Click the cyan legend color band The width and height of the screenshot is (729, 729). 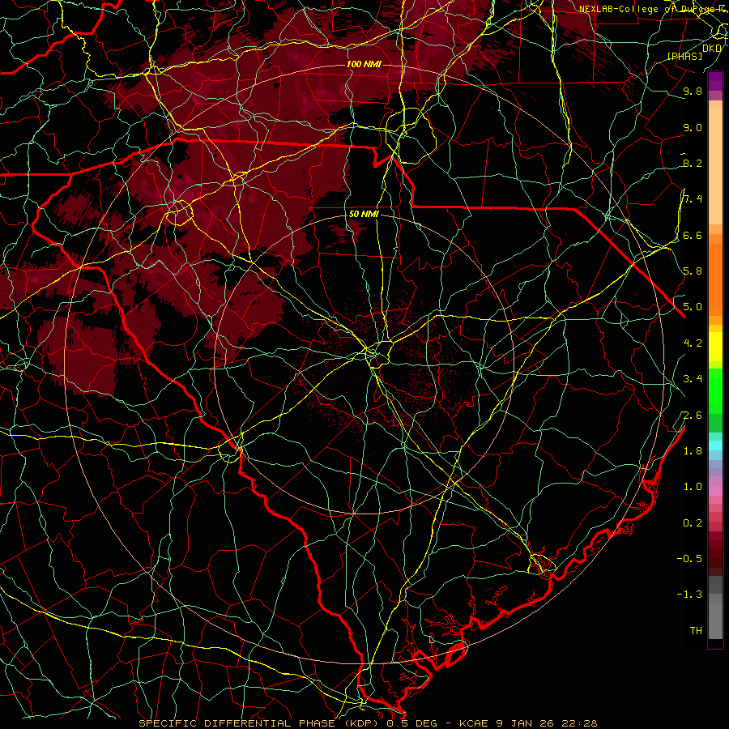[715, 446]
